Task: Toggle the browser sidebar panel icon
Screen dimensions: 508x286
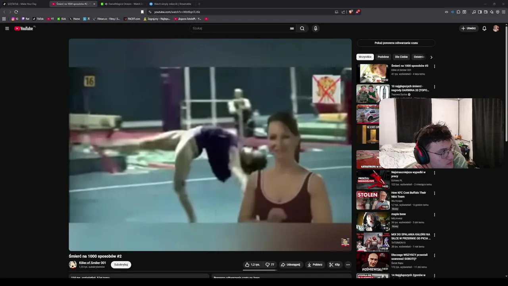Action: click(479, 12)
